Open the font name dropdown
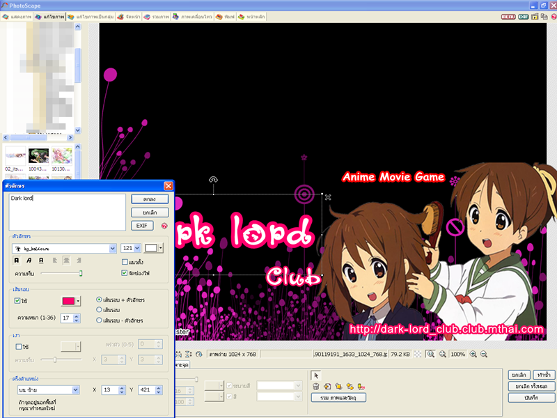 112,249
